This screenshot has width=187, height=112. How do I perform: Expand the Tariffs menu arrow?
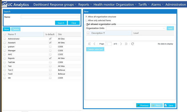tap(149, 5)
